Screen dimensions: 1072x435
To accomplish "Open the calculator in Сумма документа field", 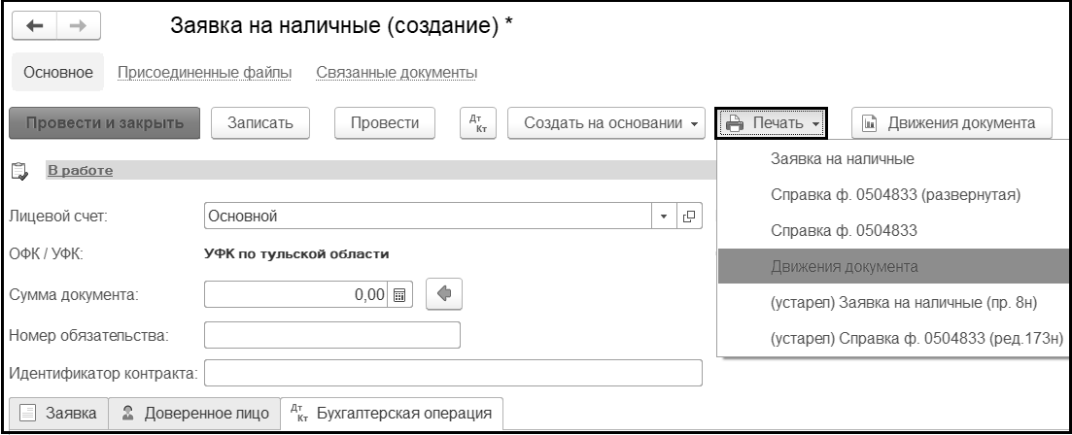I will click(x=400, y=292).
